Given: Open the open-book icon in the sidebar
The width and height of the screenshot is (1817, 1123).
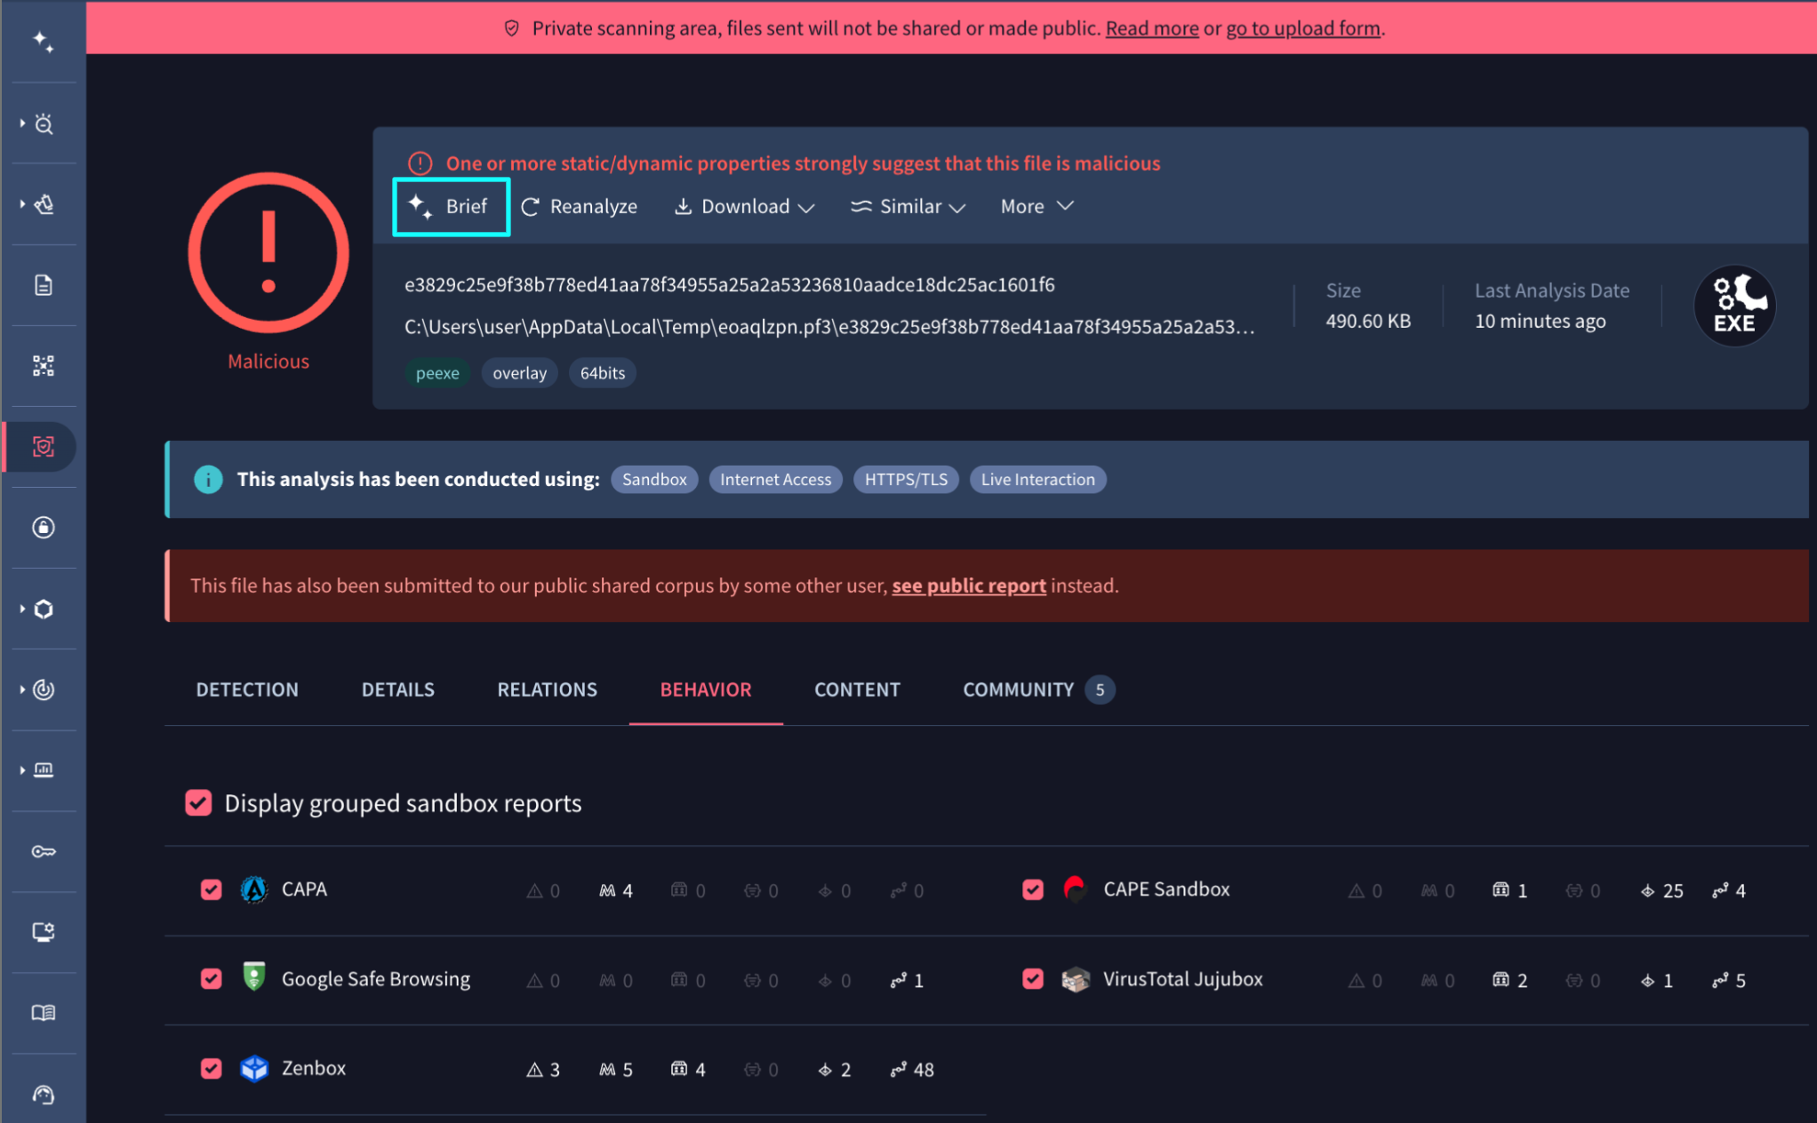Looking at the screenshot, I should (43, 1013).
